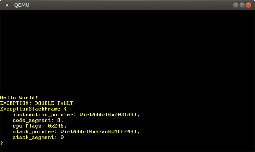Close the QEMU window
This screenshot has height=152, width=255.
click(x=248, y=5)
